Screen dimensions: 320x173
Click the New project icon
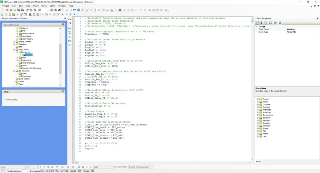pyautogui.click(x=2, y=10)
